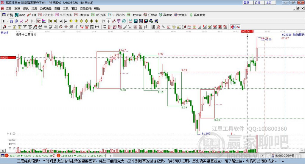Screen dimensions: 305x164
Task: Open the 窗口 menu
Action: point(74,9)
